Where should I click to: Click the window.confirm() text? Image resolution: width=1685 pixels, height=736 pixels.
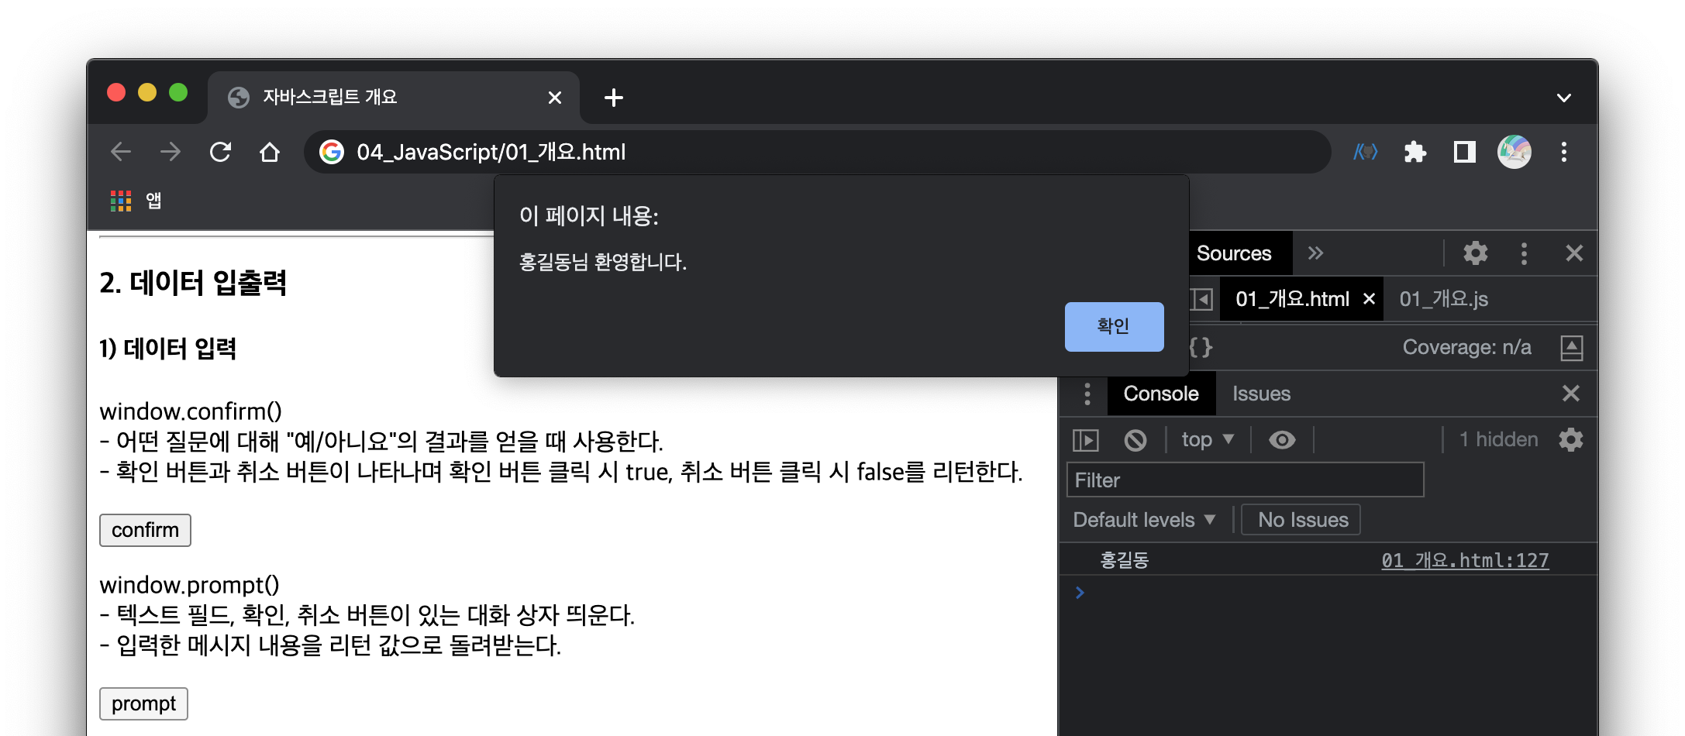pos(191,411)
